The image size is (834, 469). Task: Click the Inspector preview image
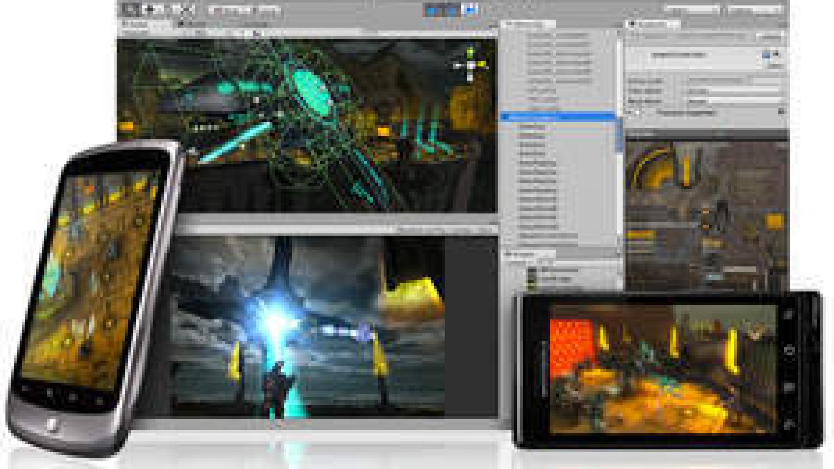[x=706, y=215]
